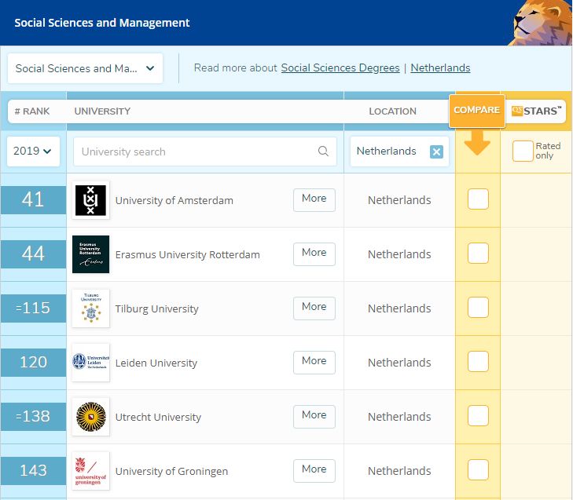573x500 pixels.
Task: Open the 2019 year dropdown
Action: pos(33,151)
